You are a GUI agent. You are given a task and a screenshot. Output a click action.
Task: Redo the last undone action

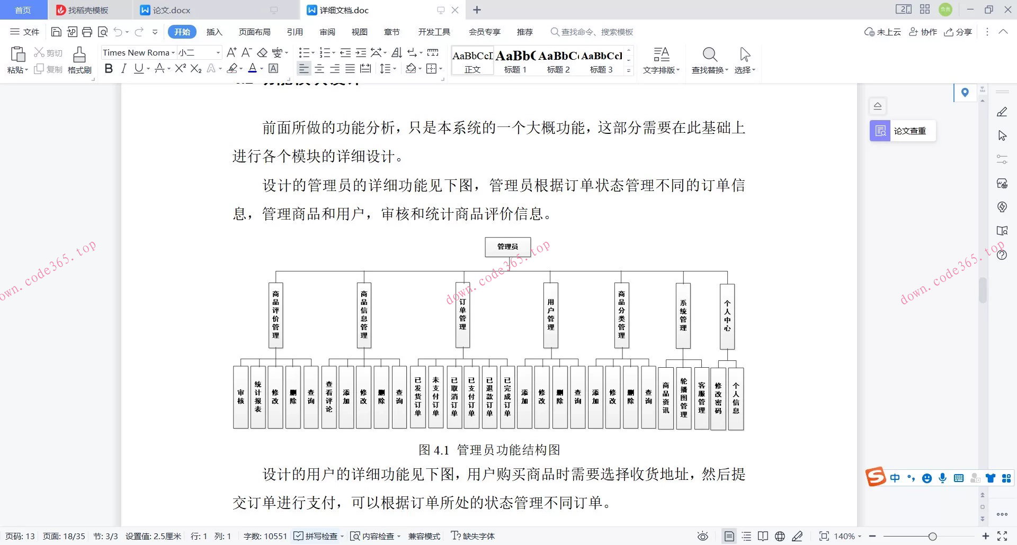tap(139, 32)
